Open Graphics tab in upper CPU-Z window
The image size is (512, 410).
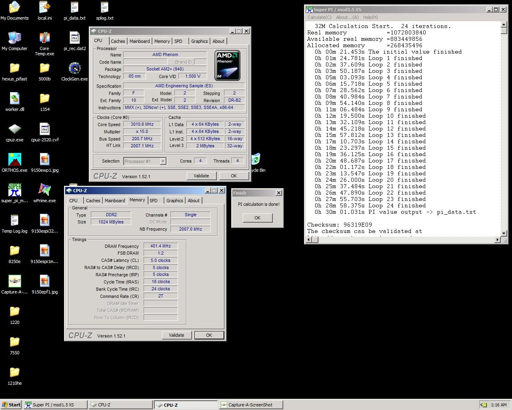point(199,41)
